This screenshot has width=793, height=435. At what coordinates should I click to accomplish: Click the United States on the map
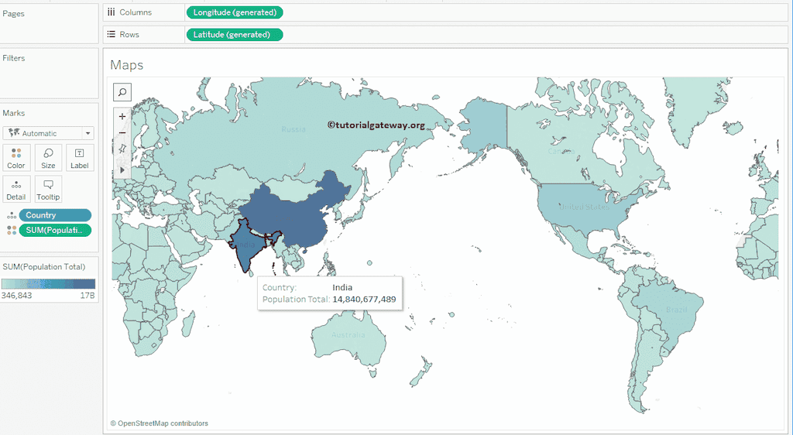click(x=584, y=207)
